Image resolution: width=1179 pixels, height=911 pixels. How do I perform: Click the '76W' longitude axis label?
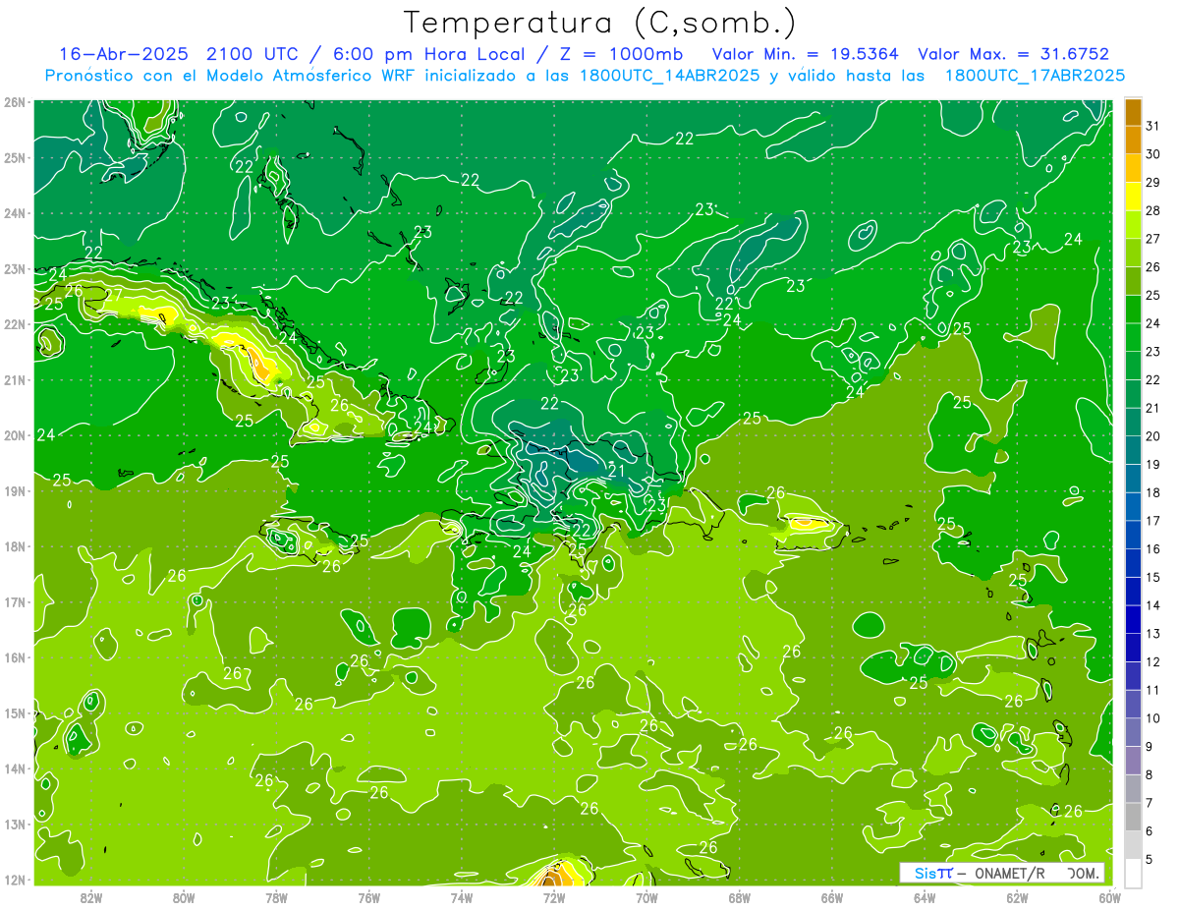pyautogui.click(x=369, y=897)
